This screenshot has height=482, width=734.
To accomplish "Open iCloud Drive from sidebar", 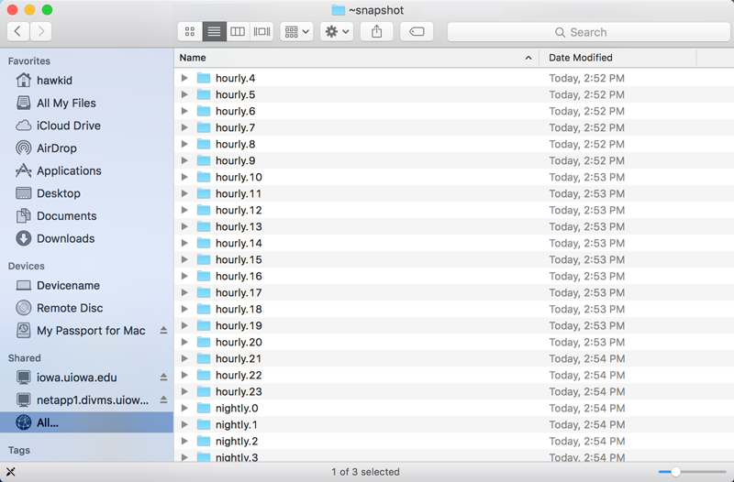I will pos(68,126).
